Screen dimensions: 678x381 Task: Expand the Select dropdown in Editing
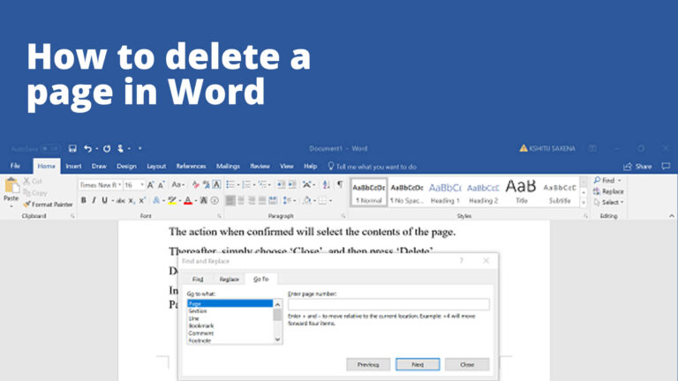(x=609, y=202)
